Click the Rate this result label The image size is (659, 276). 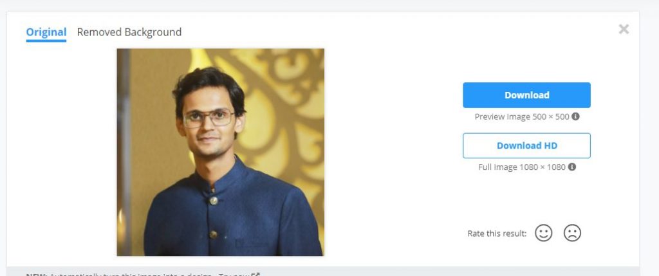point(497,234)
